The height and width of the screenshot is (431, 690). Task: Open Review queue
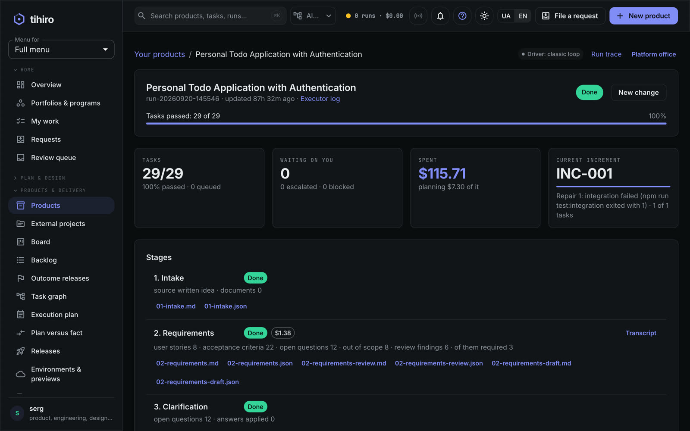point(61,158)
